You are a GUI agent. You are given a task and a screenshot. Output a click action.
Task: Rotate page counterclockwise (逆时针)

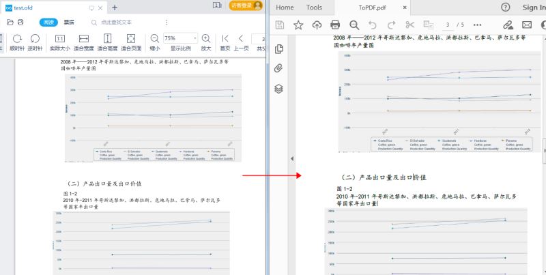tap(35, 42)
